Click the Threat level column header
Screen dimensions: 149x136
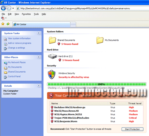click(135, 103)
